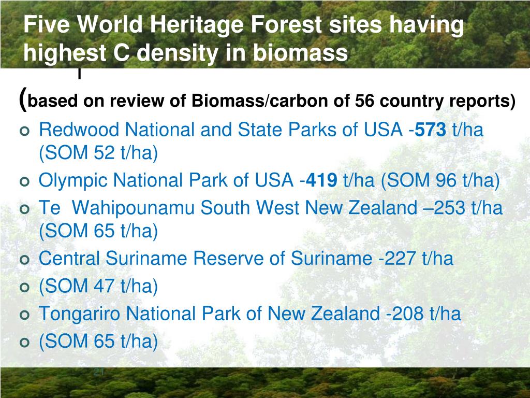
Task: Click the text '(SOM 52 t/ha)'
Action: coord(98,153)
